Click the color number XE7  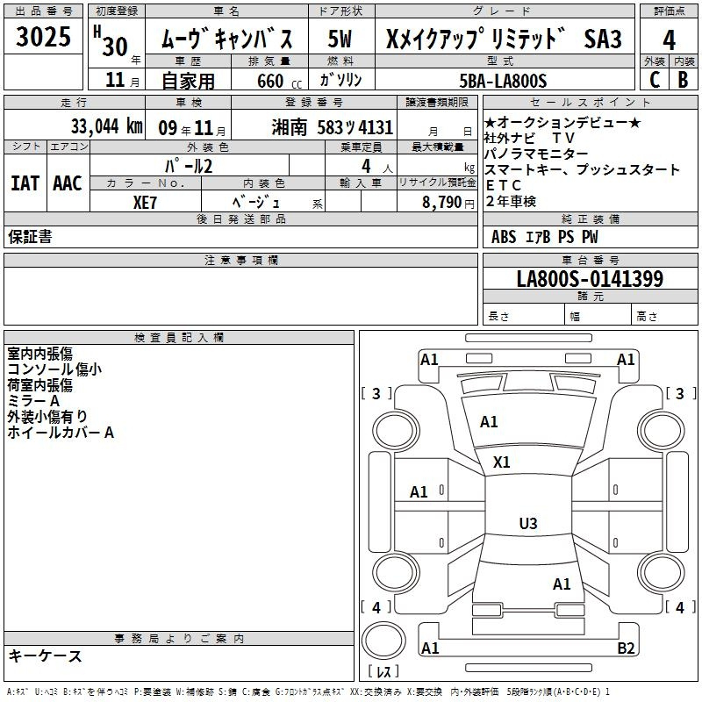[x=146, y=201]
